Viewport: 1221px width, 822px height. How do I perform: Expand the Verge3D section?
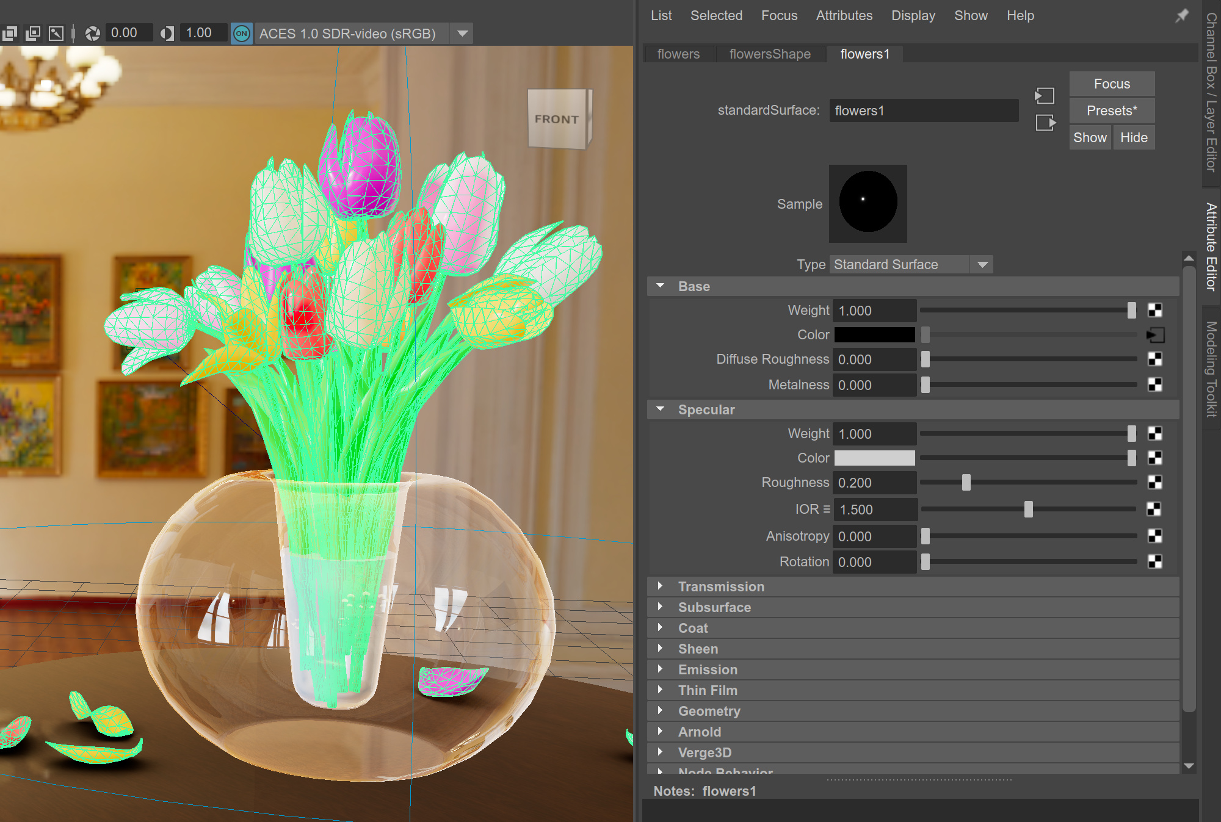(661, 752)
